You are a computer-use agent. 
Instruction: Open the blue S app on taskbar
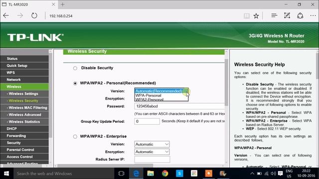pyautogui.click(x=179, y=174)
